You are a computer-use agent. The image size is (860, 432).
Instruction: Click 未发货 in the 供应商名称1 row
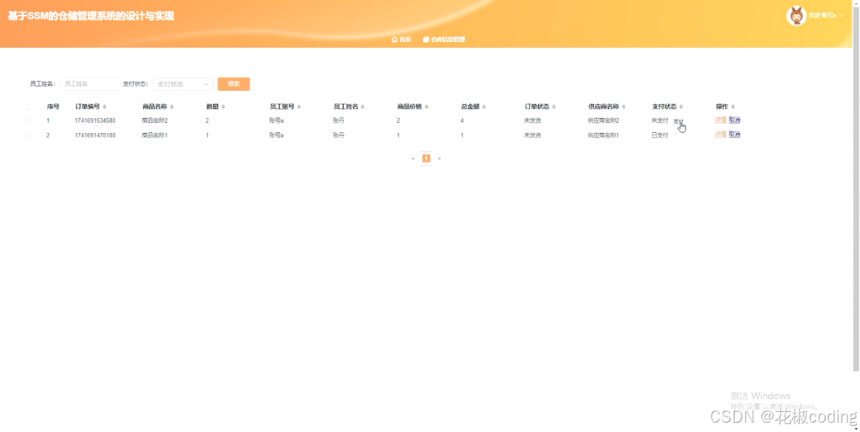[x=533, y=135]
